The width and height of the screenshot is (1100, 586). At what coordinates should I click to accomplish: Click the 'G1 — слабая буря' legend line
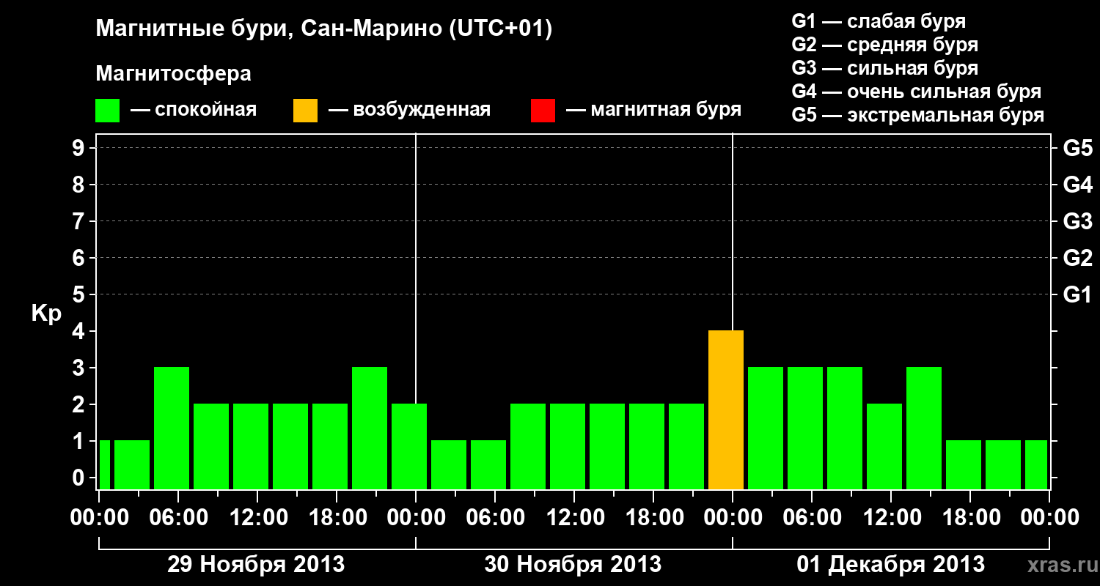[879, 21]
